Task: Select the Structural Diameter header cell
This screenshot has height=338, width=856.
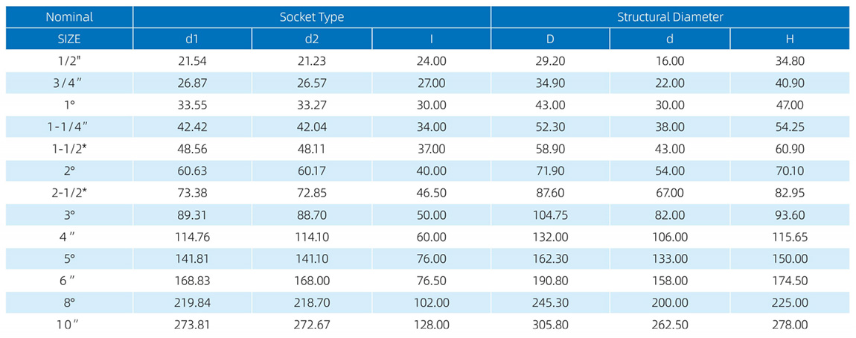Action: (670, 17)
